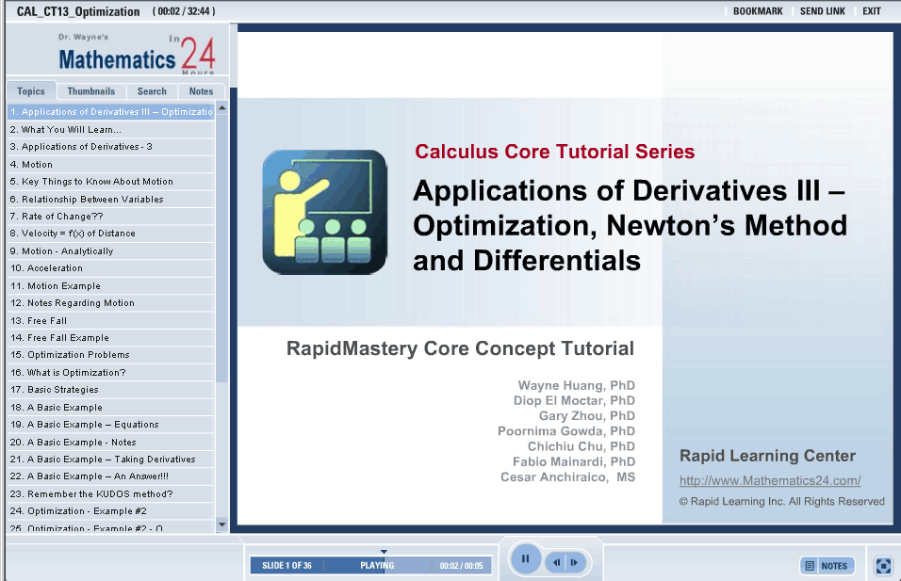Select topic 15 Optimization Problems
901x581 pixels.
pyautogui.click(x=111, y=355)
